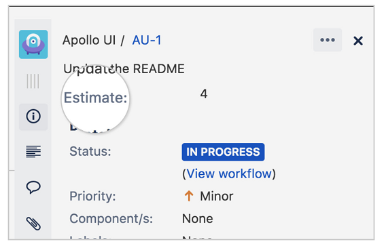The width and height of the screenshot is (384, 246).
Task: Click the Apollo UI project avatar
Action: 33,44
